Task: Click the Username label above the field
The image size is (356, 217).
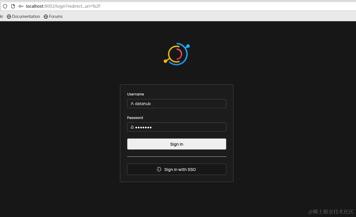Action: tap(135, 94)
